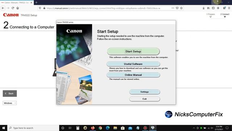Close the Canon Manuals browser tab

pos(32,3)
